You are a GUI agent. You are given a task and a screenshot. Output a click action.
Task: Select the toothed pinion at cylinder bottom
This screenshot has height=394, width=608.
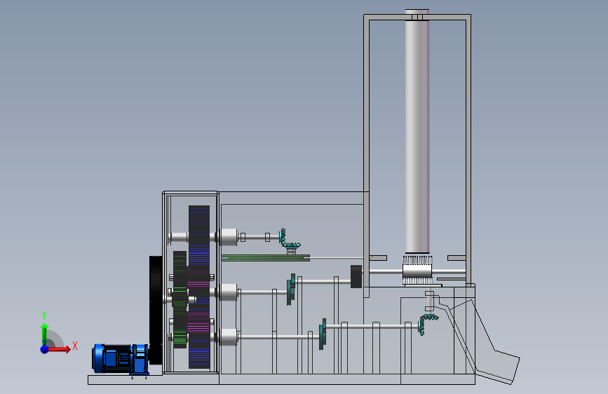(417, 271)
